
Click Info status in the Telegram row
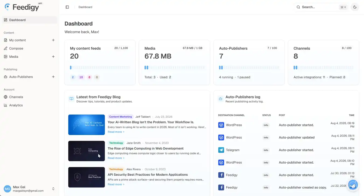click(266, 150)
